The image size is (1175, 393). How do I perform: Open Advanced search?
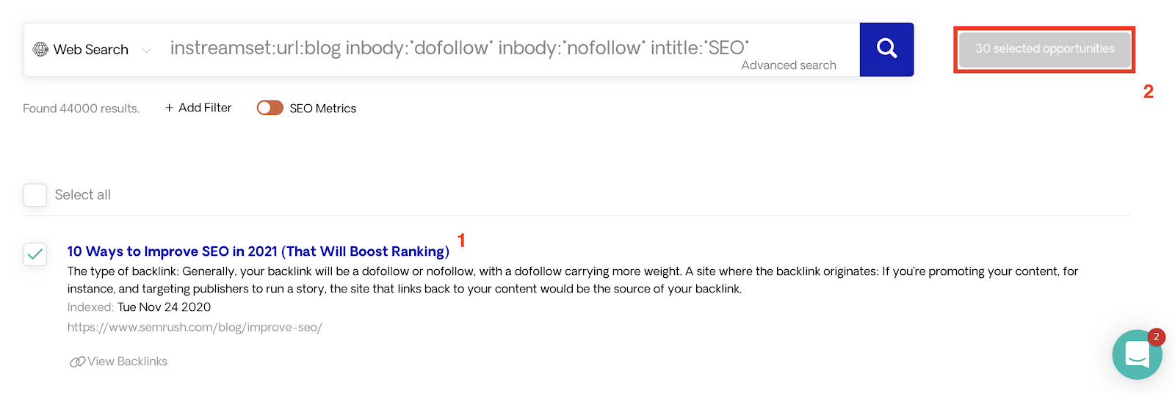pos(789,65)
